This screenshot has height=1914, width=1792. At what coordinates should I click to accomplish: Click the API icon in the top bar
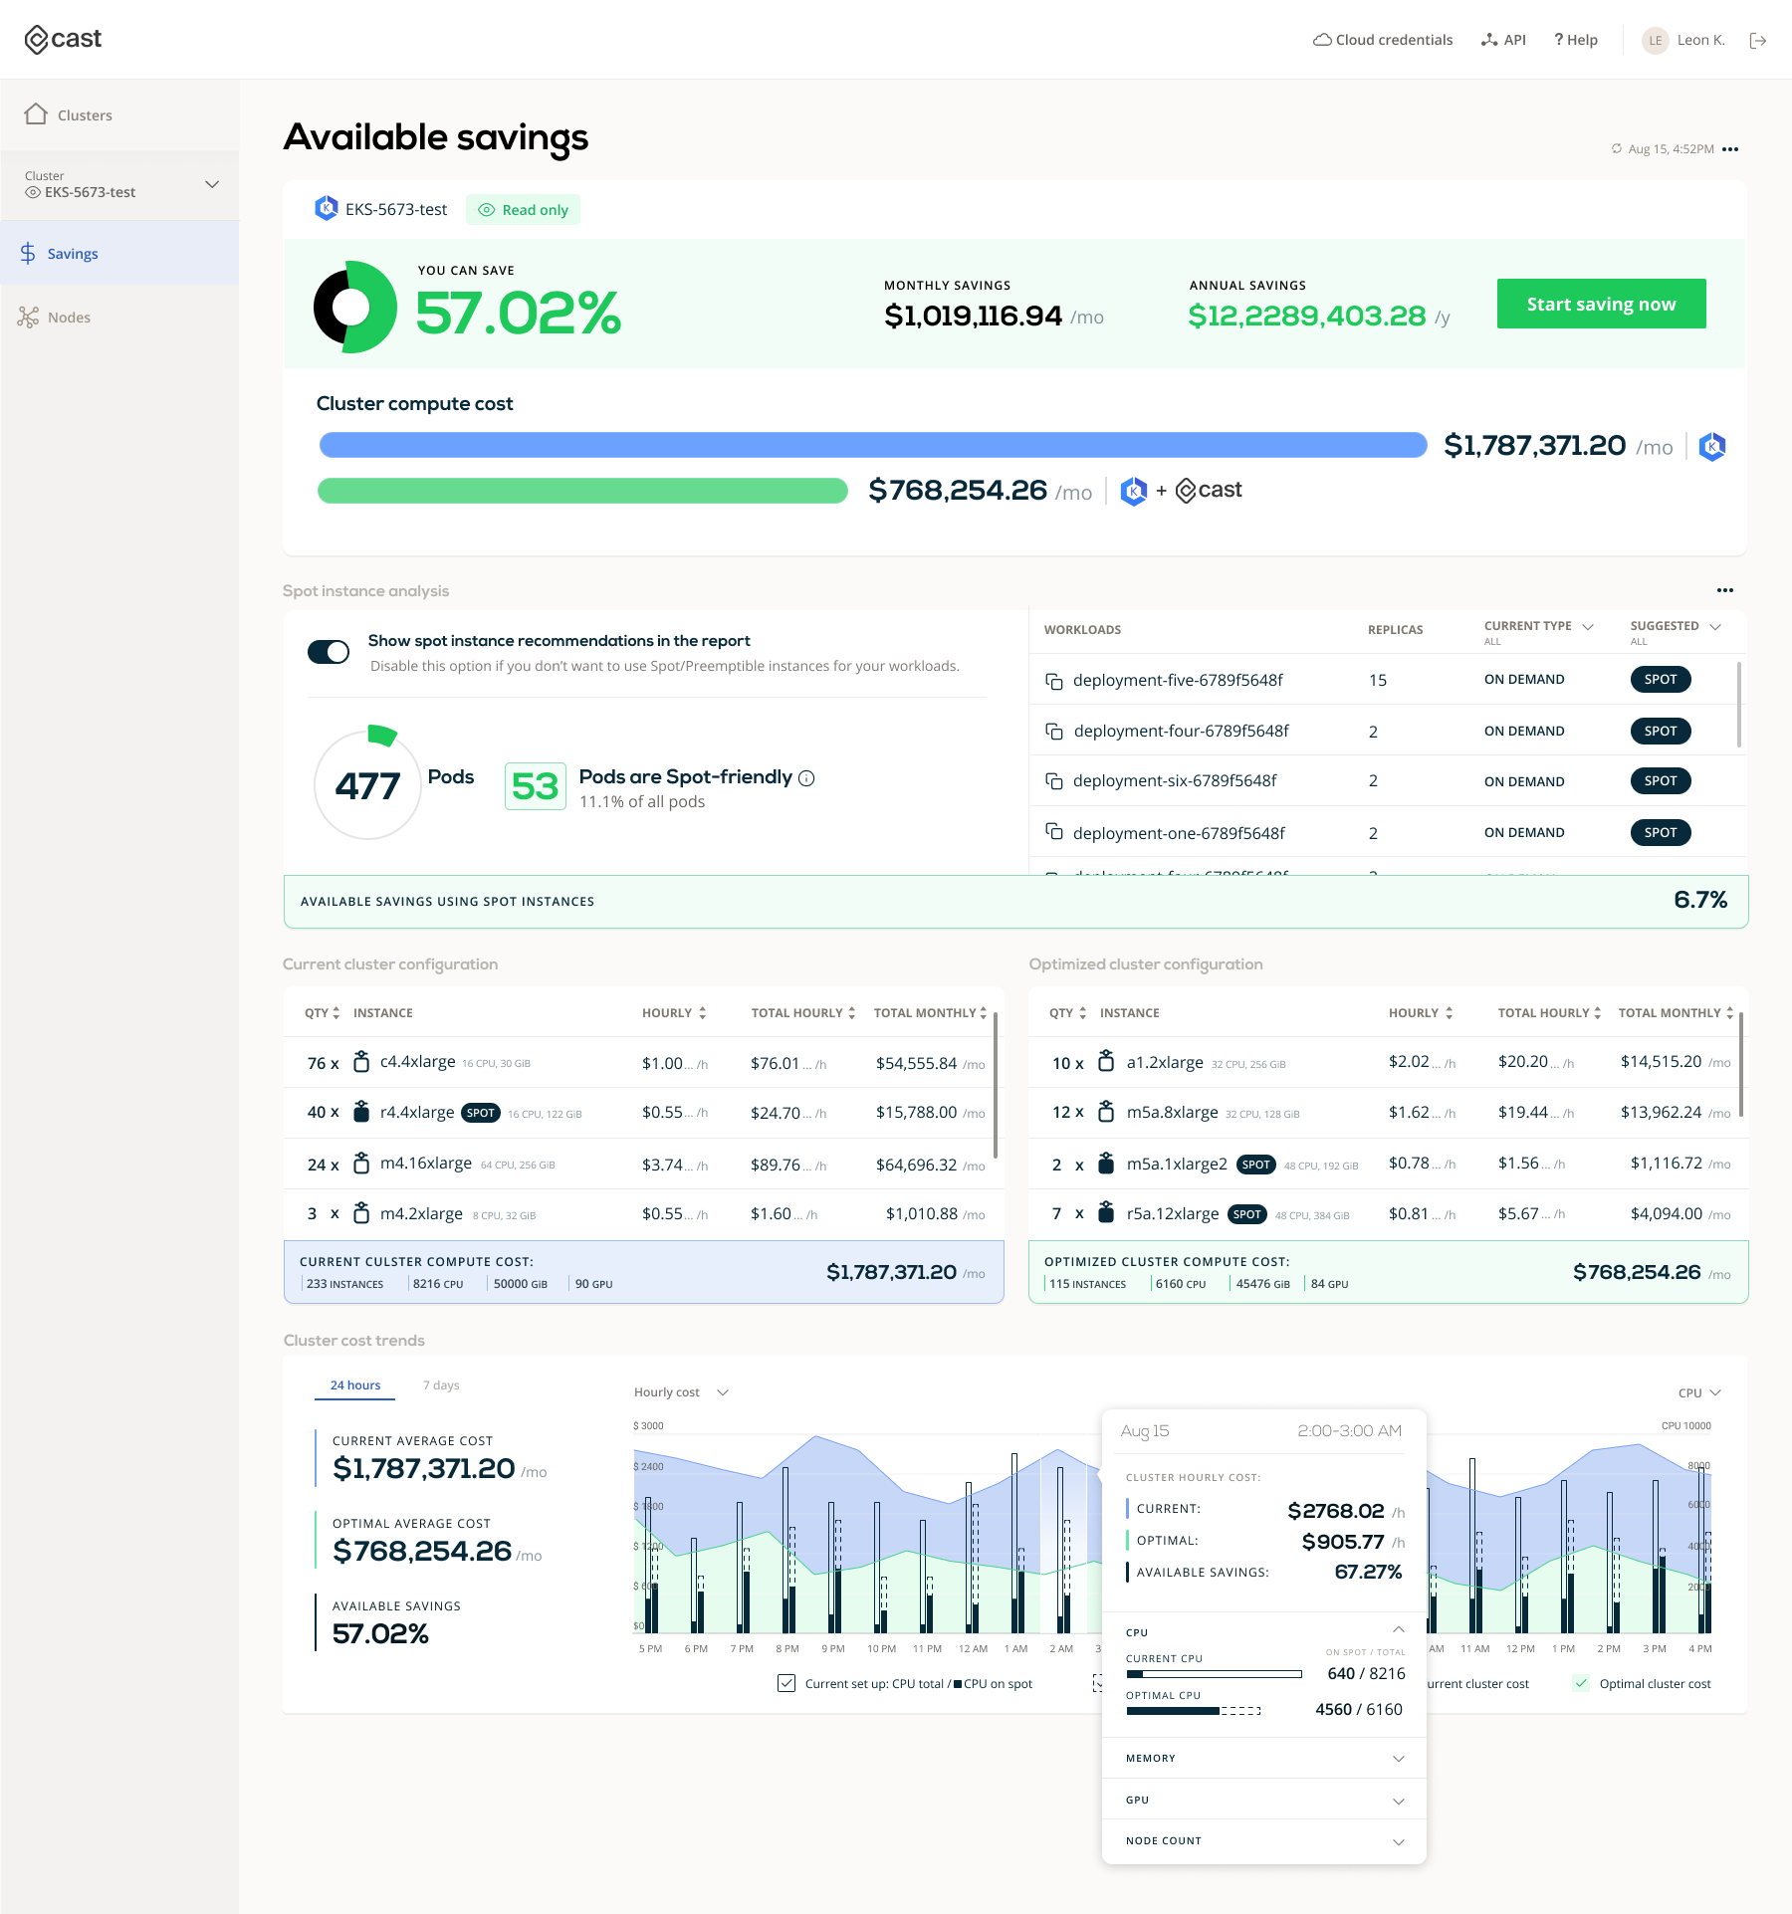[x=1490, y=40]
